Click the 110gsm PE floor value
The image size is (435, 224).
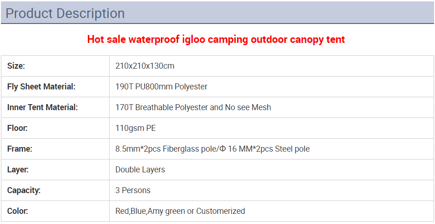pos(139,128)
